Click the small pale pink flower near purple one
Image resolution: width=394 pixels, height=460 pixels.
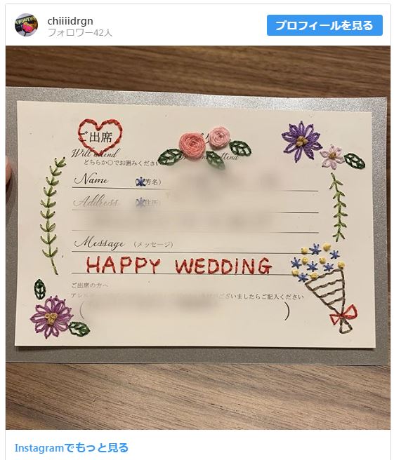331,156
